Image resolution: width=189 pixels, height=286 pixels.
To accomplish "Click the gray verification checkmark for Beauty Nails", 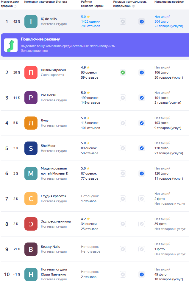I will click(x=142, y=249).
